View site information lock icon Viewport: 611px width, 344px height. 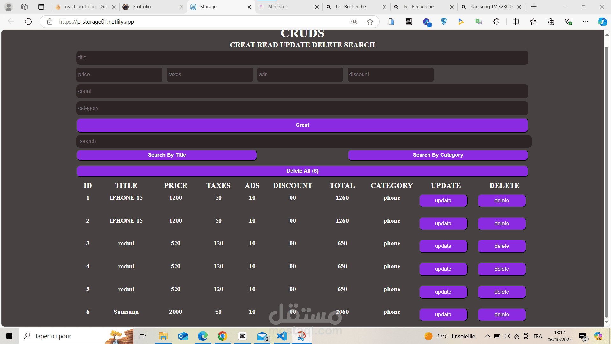(50, 22)
